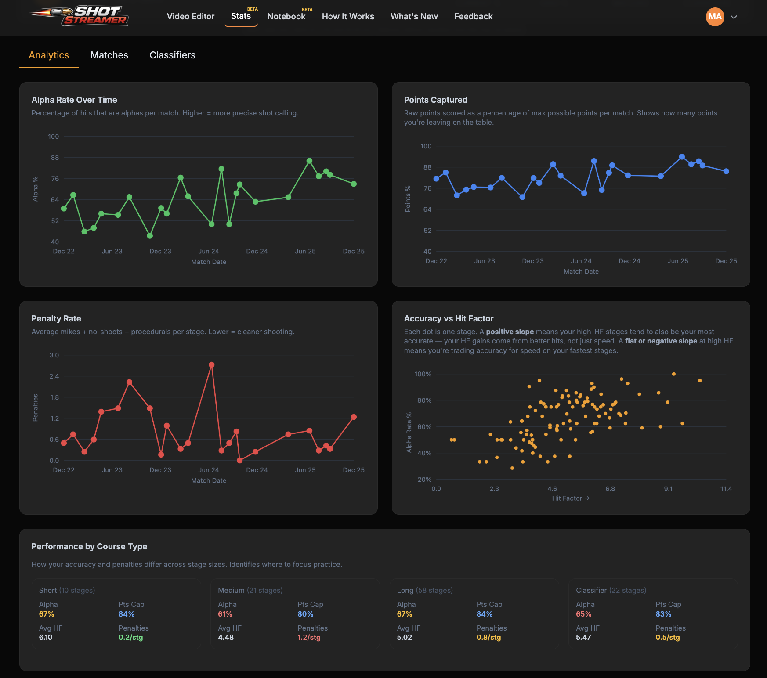Image resolution: width=767 pixels, height=678 pixels.
Task: Expand the account menu chevron
Action: point(734,17)
